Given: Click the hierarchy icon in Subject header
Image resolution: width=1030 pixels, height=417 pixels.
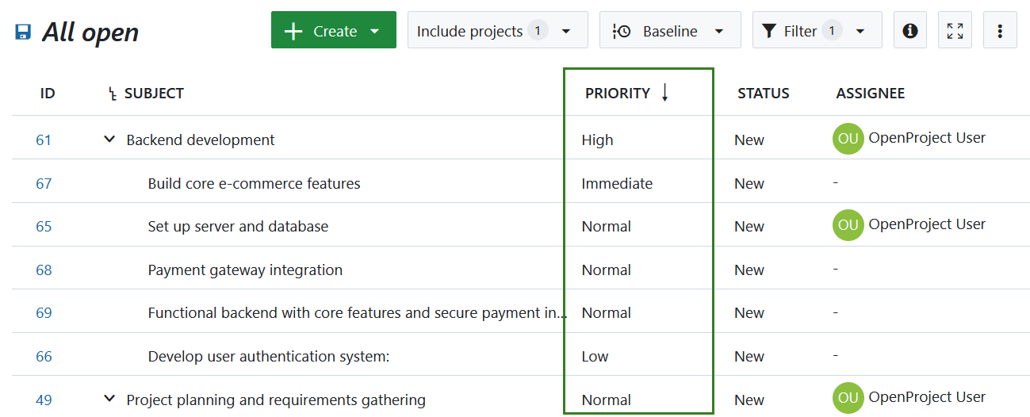Looking at the screenshot, I should point(113,94).
